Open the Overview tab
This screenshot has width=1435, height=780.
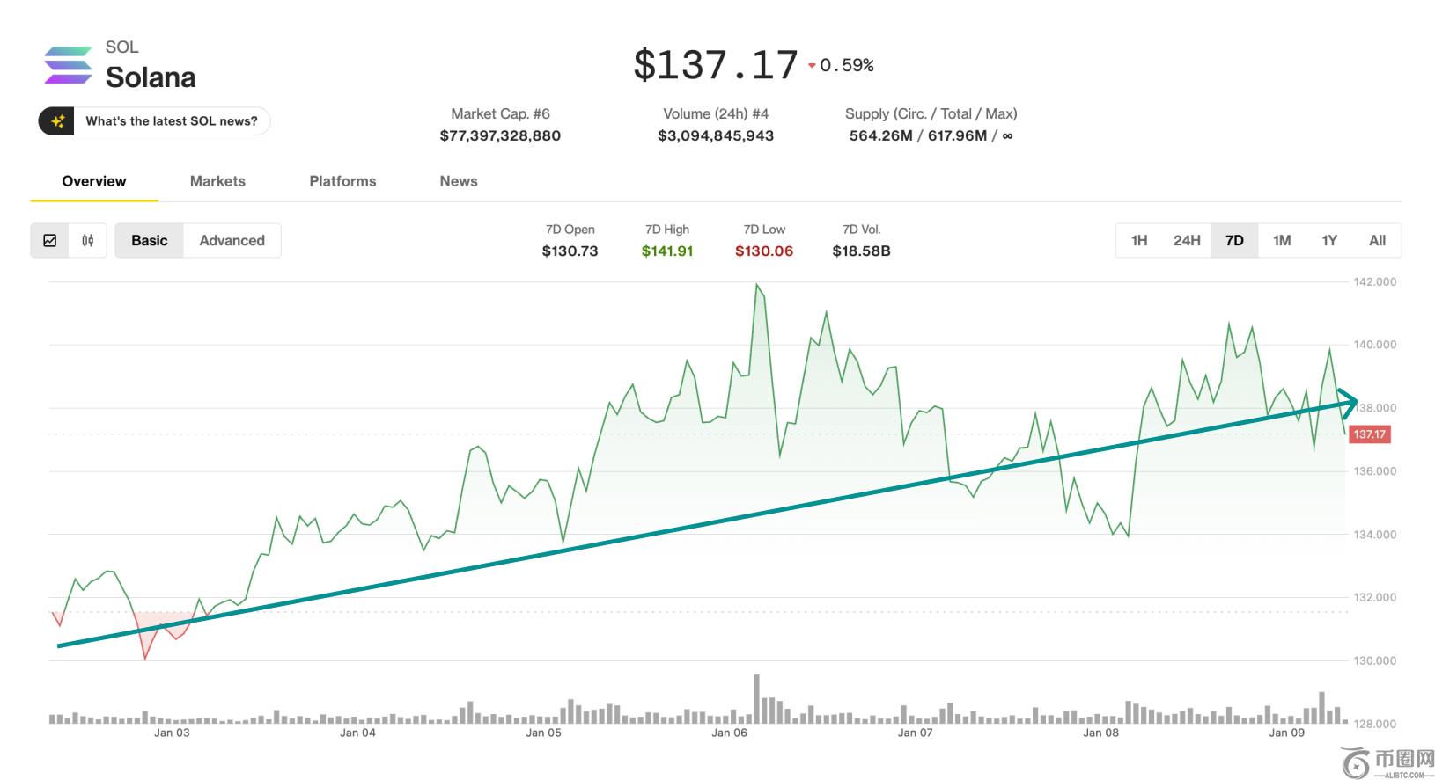click(94, 181)
